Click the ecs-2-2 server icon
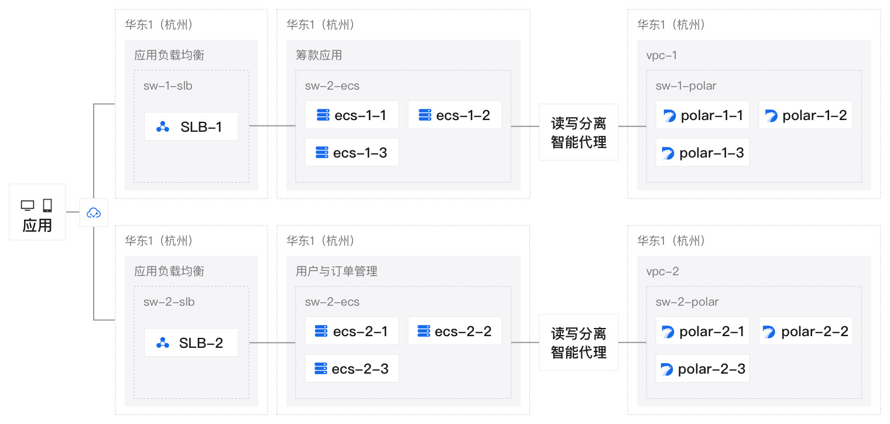The image size is (890, 424). click(x=424, y=331)
